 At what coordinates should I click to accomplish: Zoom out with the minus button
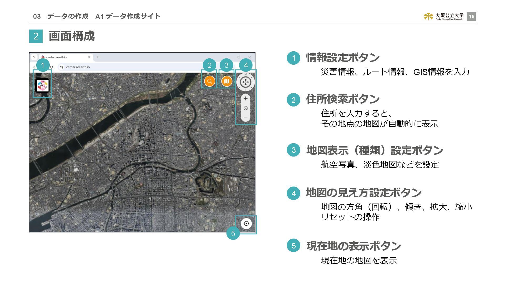click(x=245, y=117)
